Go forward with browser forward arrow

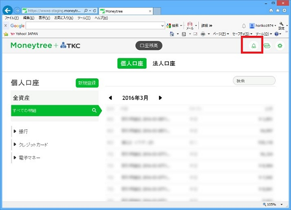tap(17, 11)
